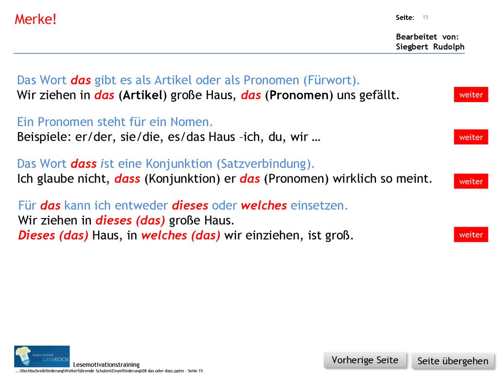The height and width of the screenshot is (373, 498).
Task: Click the weiter button beside 'das (Pronomen) uns gefällt'
Action: pos(471,95)
